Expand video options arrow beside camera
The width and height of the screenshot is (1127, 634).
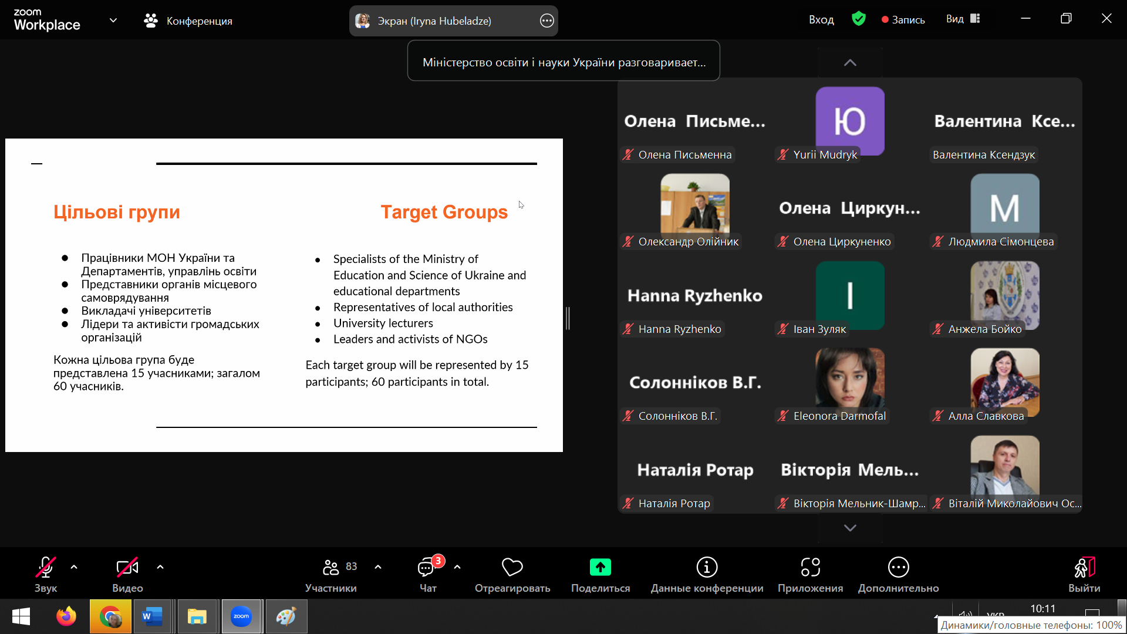[160, 567]
